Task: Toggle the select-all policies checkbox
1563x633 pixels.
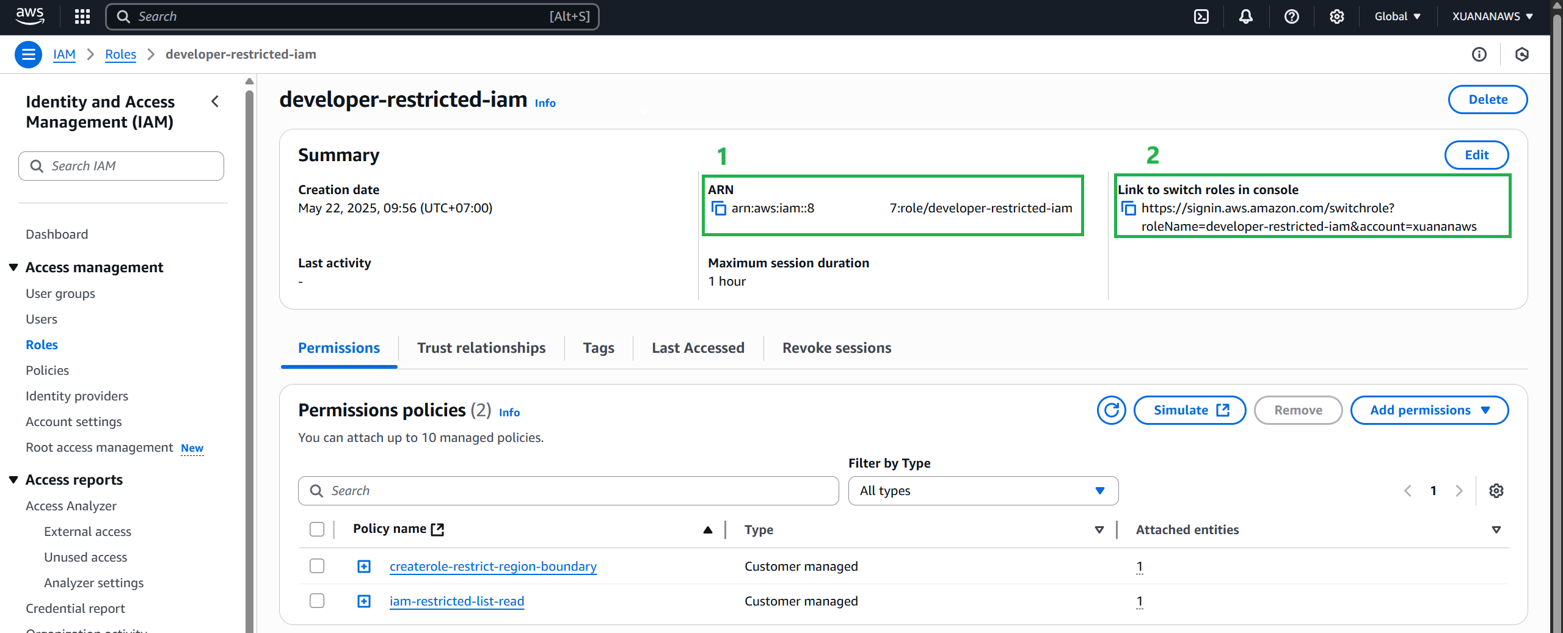Action: pyautogui.click(x=317, y=529)
